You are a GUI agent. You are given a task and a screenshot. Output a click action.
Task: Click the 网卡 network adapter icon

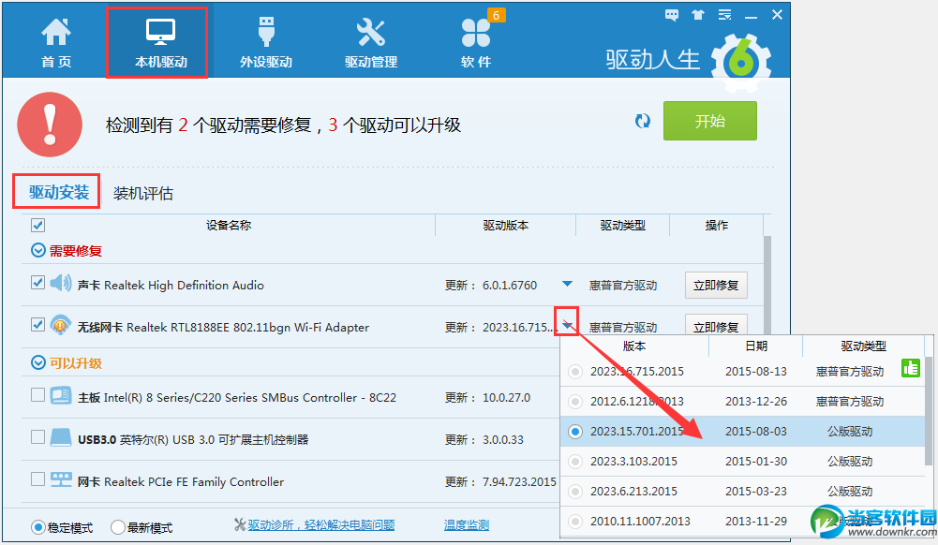(60, 479)
